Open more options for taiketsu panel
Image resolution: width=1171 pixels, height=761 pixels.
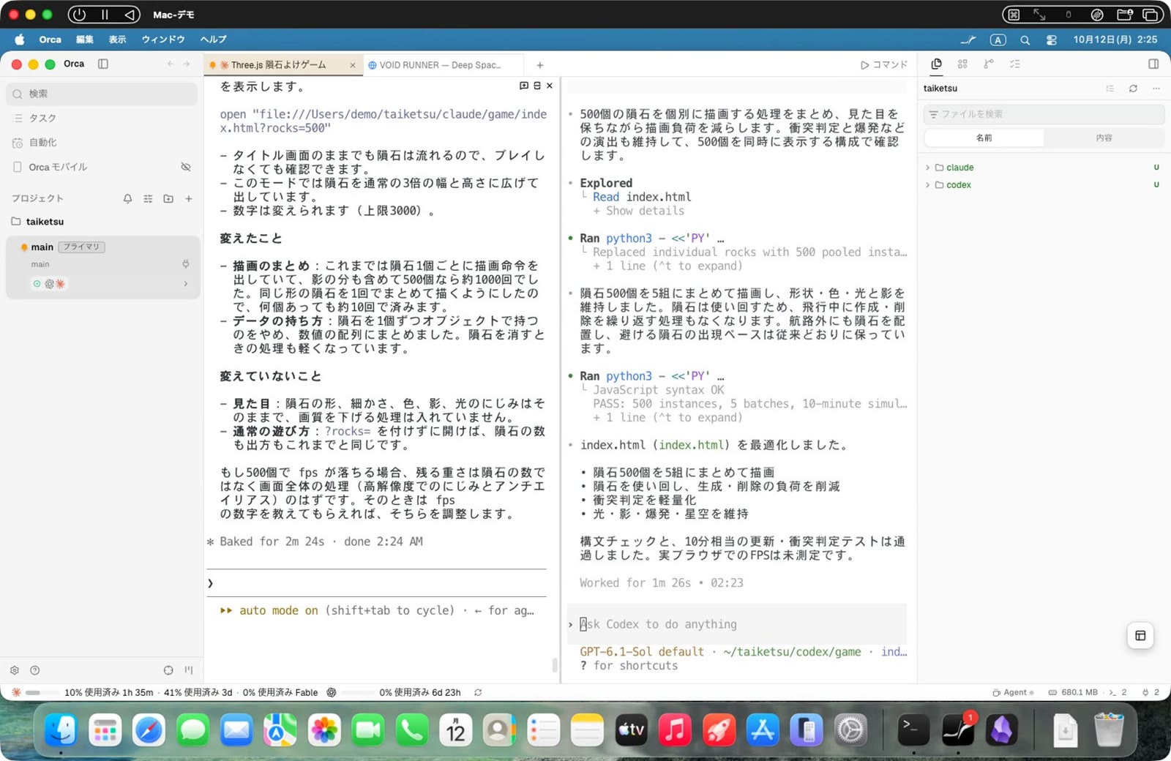pyautogui.click(x=1156, y=89)
